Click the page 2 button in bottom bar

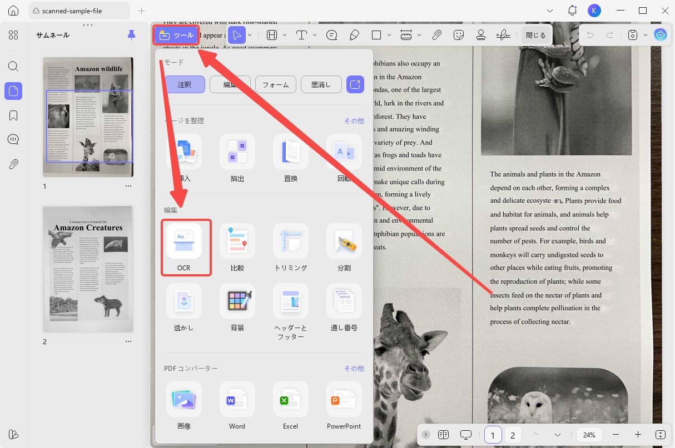point(513,435)
